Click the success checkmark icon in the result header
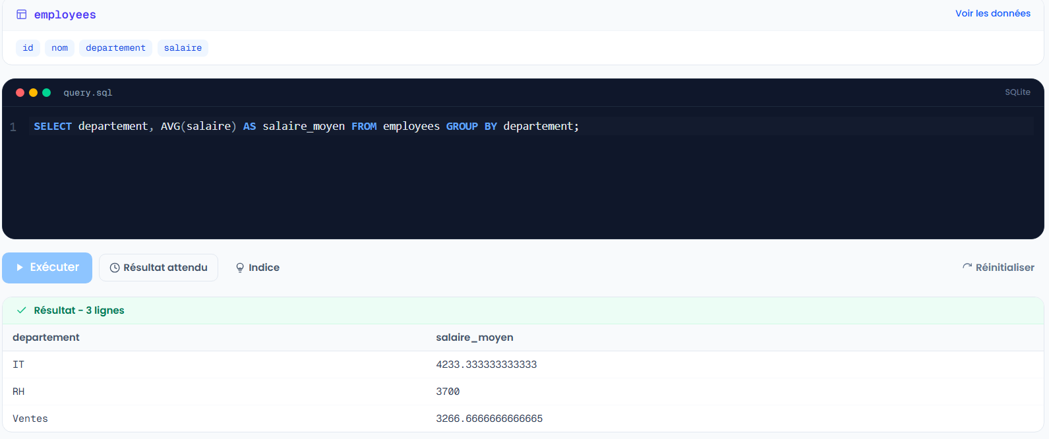Image resolution: width=1049 pixels, height=439 pixels. tap(22, 310)
